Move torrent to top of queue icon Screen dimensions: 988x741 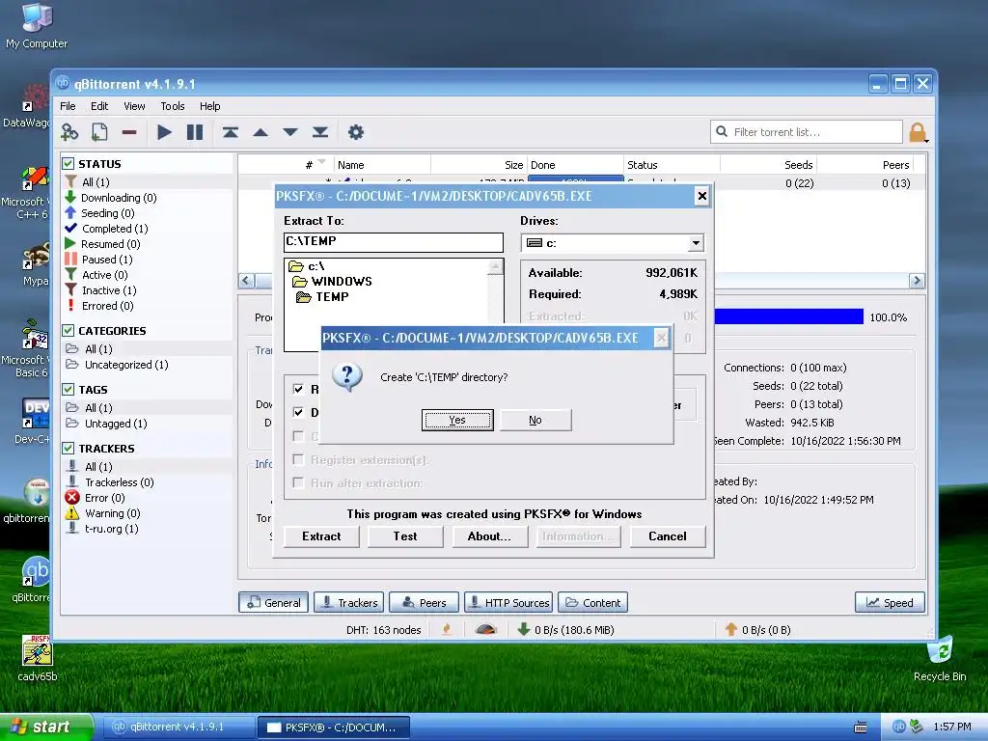[x=230, y=132]
